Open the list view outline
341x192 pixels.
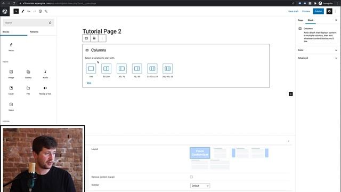46,11
